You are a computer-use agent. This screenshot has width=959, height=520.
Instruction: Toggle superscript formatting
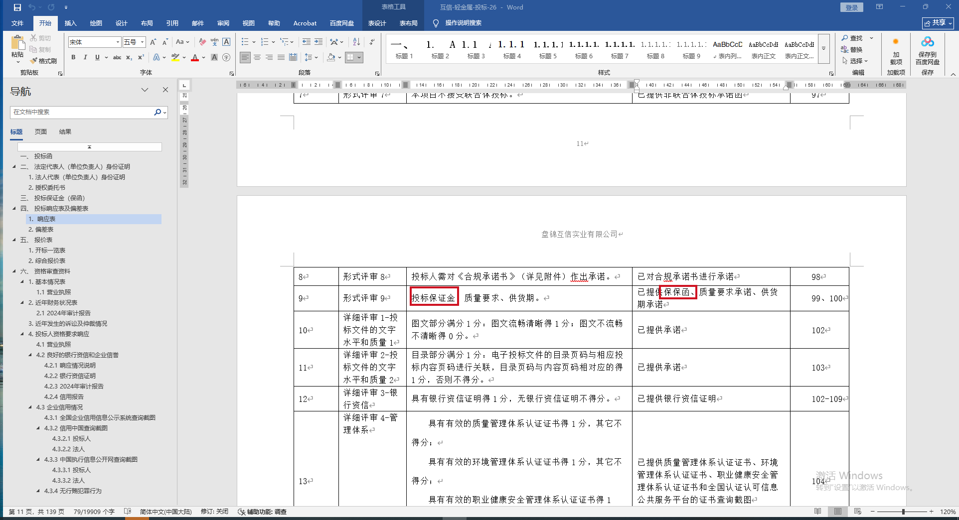[x=141, y=57]
